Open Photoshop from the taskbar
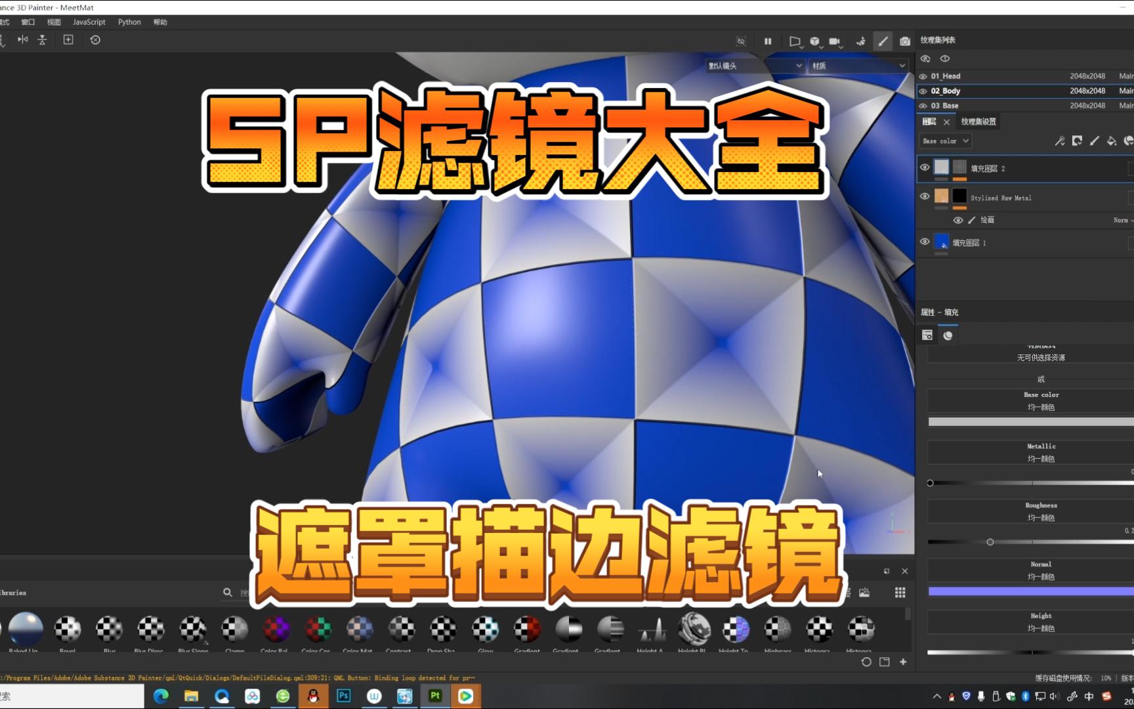Image resolution: width=1134 pixels, height=709 pixels. click(344, 696)
